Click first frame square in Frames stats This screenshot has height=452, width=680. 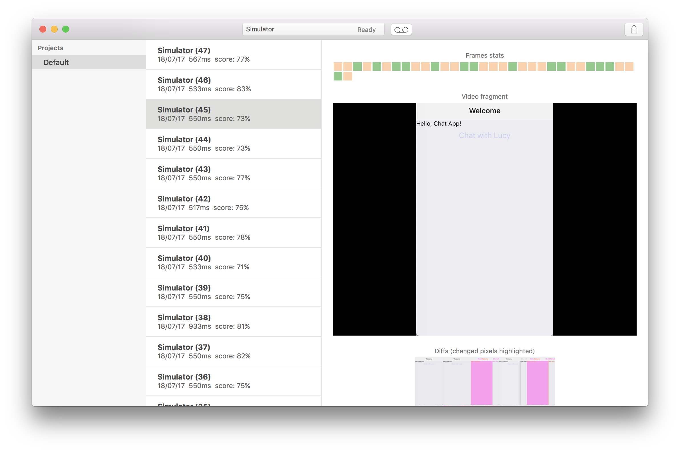pyautogui.click(x=338, y=66)
